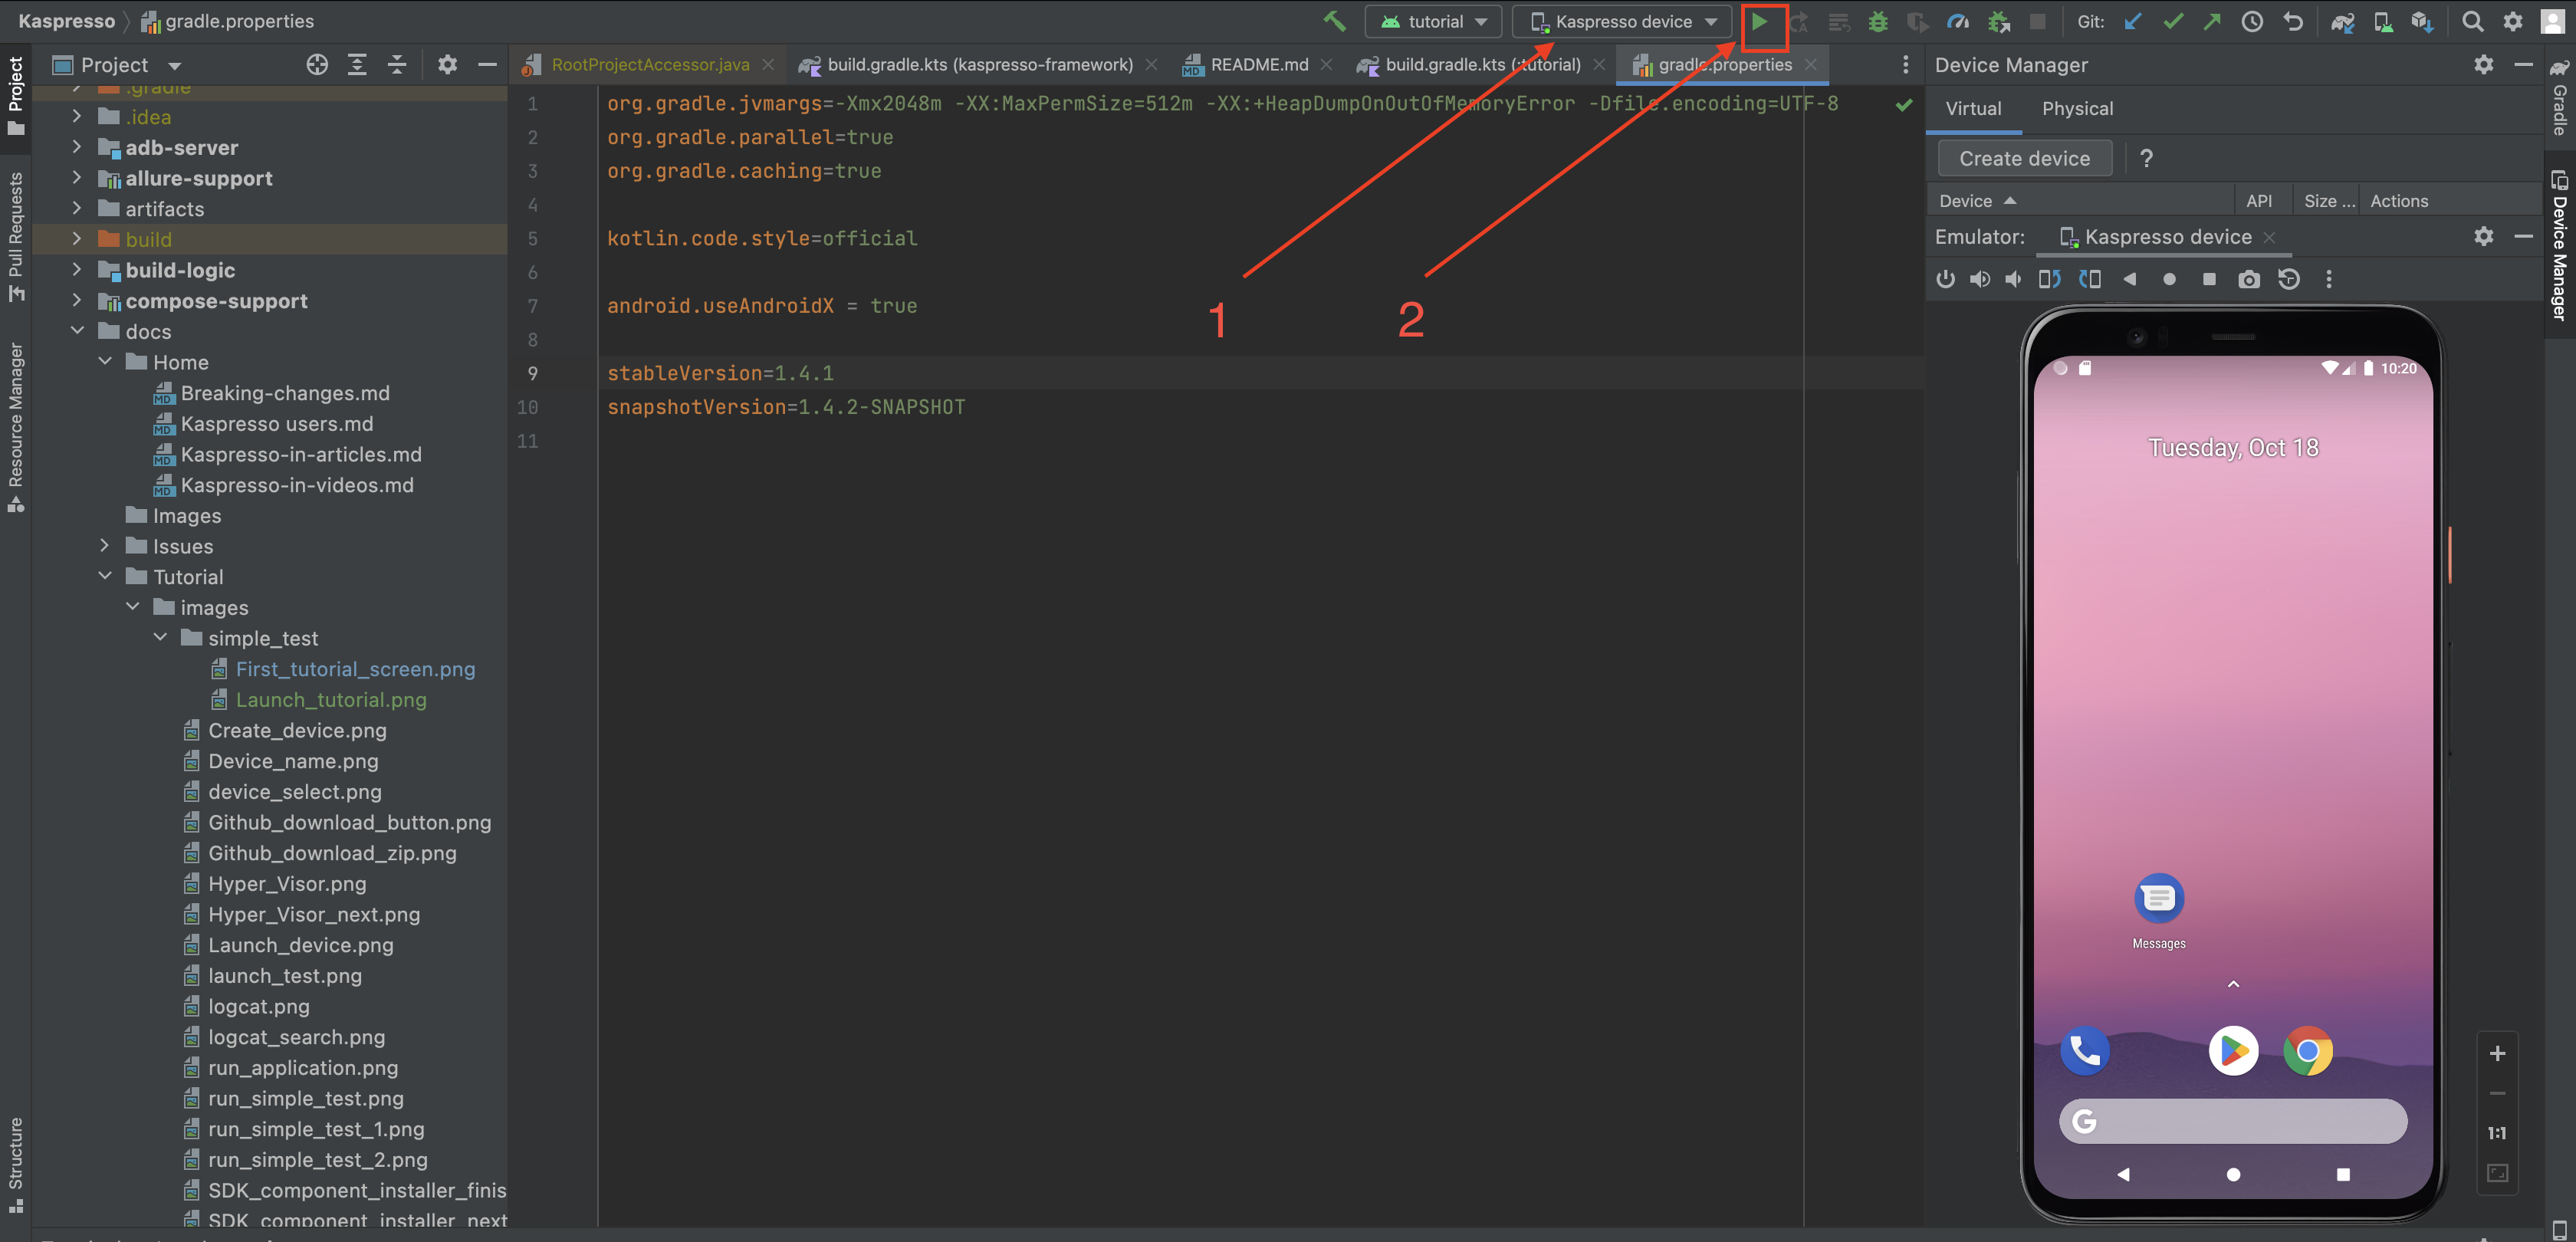Click the green Run app button
This screenshot has width=2576, height=1242.
(1759, 21)
